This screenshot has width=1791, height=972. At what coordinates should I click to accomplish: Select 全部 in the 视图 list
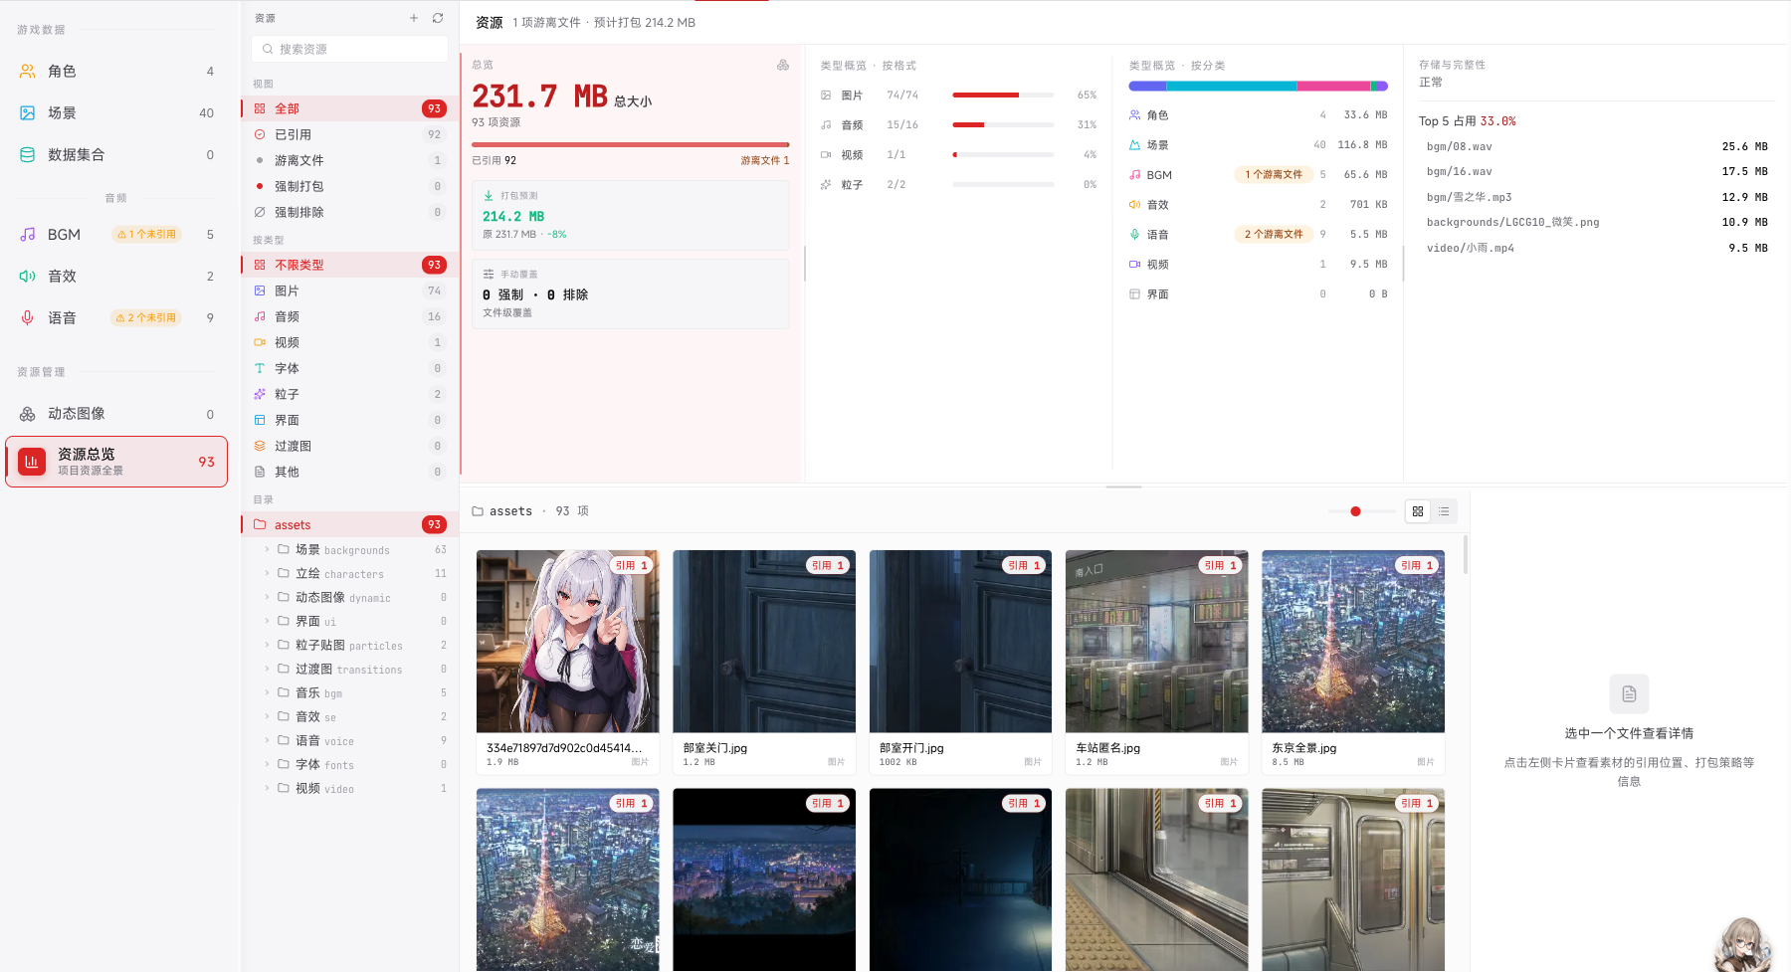tap(349, 108)
